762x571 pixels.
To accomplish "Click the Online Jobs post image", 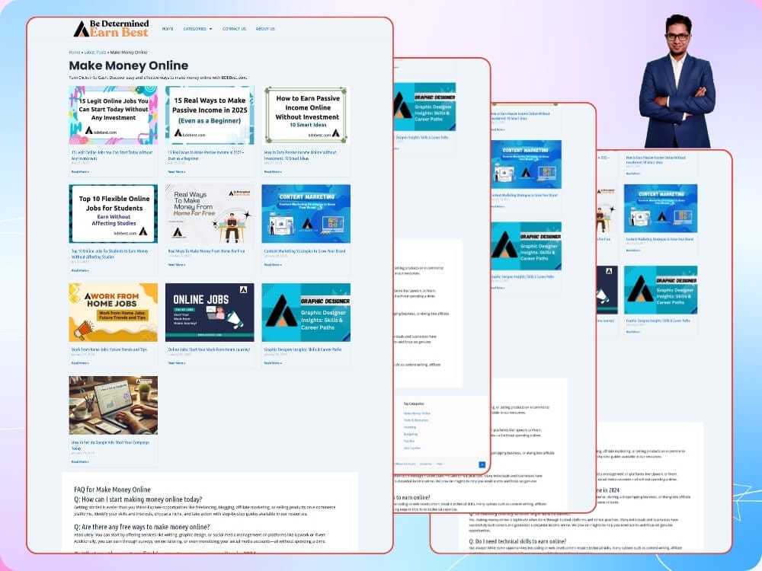I will [210, 312].
